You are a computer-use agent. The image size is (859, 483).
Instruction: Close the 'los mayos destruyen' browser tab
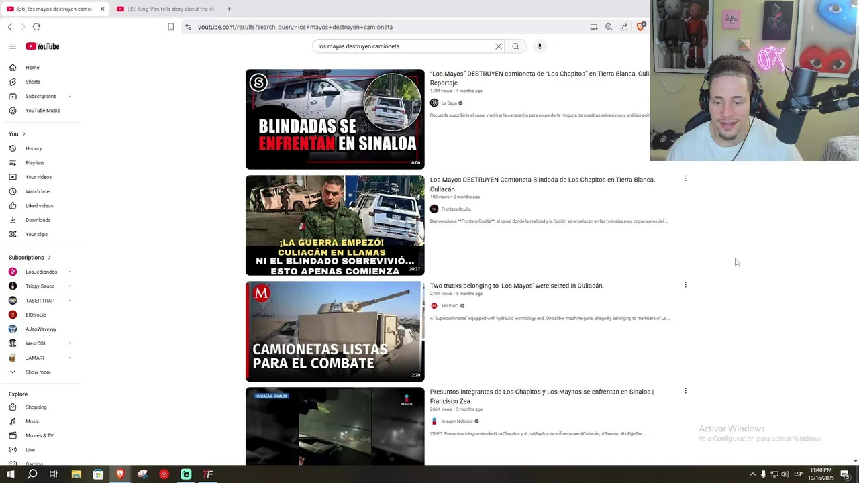pos(102,9)
